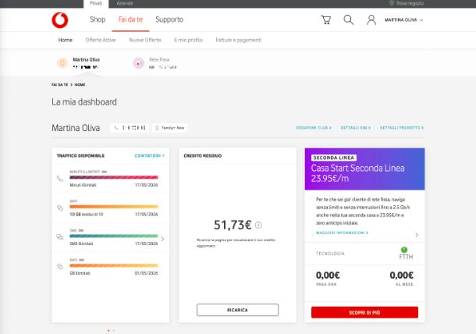Switch to the Aziende tab
Screen dimensions: 476x334
point(125,3)
